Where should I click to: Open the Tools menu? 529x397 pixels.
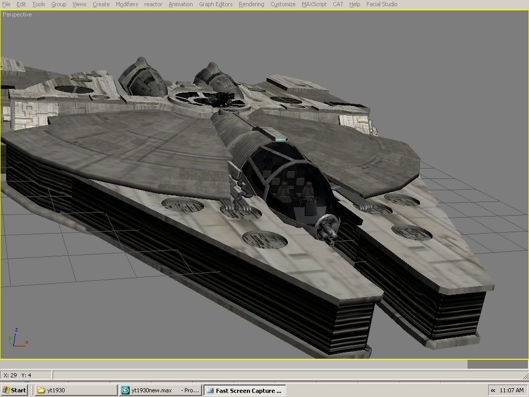tap(38, 4)
